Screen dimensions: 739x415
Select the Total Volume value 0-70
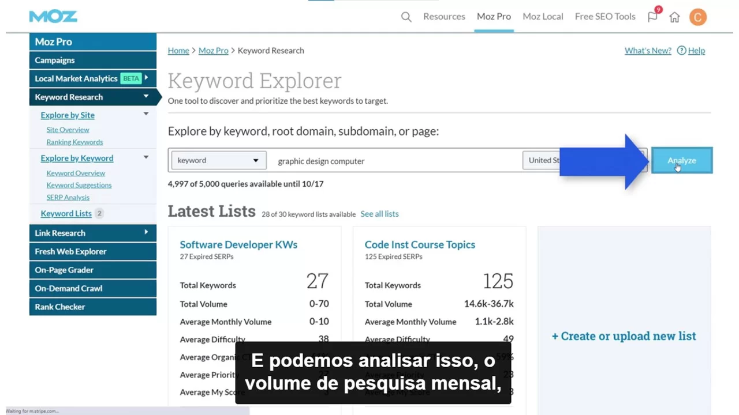tap(319, 304)
